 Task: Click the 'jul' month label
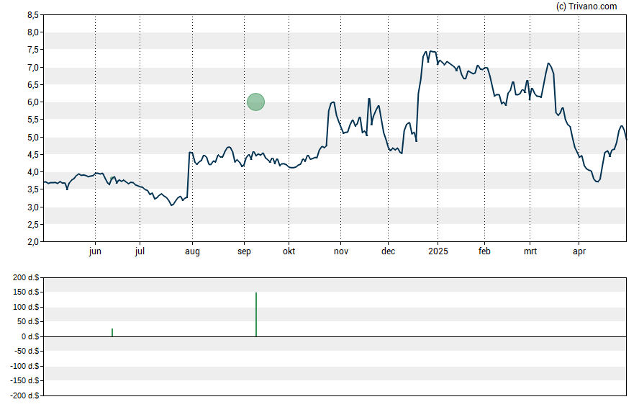pos(140,251)
